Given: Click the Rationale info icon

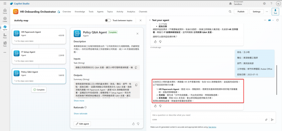Looking at the screenshot, I should click(86, 107).
